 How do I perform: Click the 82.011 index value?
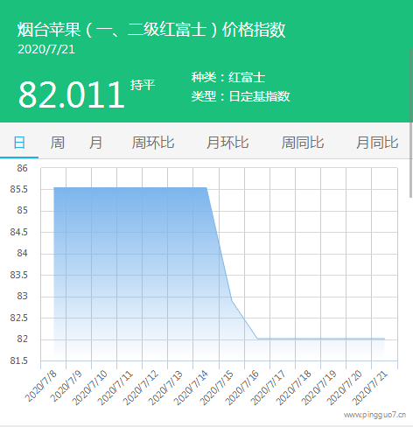pos(72,94)
